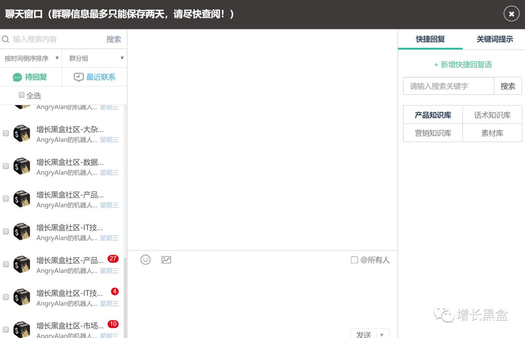The width and height of the screenshot is (525, 338).
Task: Open 增长黑盒社区-IT技 chat with 4 unread
Action: [62, 297]
